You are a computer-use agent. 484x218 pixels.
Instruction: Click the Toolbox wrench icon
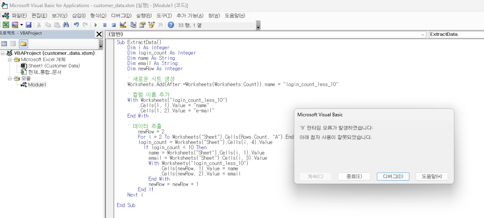click(x=160, y=25)
